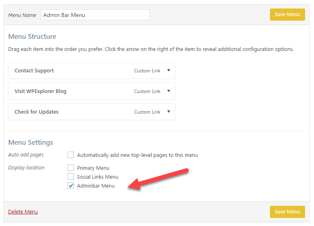This screenshot has height=226, width=314.
Task: Click the Custom Link label on Check for Updates
Action: click(147, 112)
